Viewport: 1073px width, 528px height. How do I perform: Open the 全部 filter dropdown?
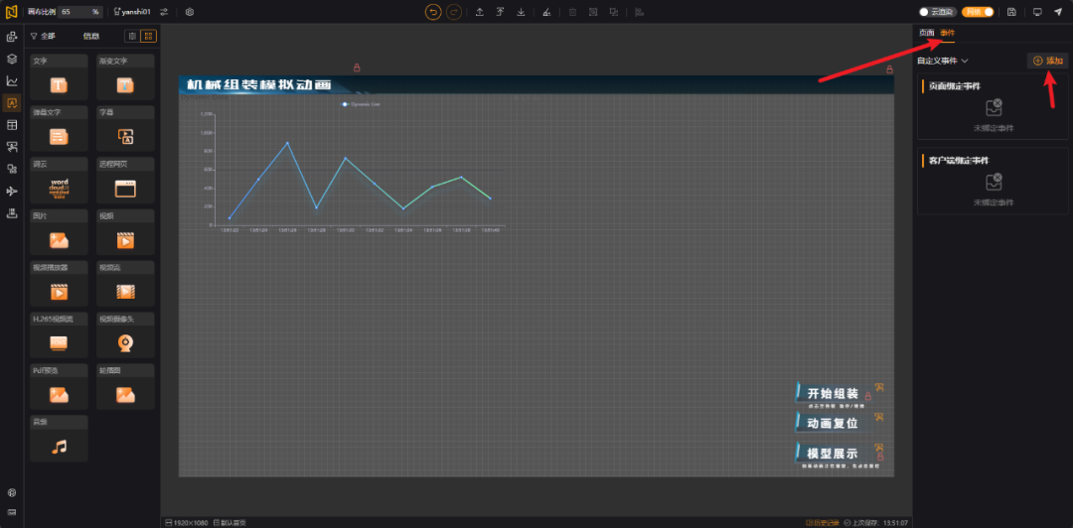tap(43, 36)
